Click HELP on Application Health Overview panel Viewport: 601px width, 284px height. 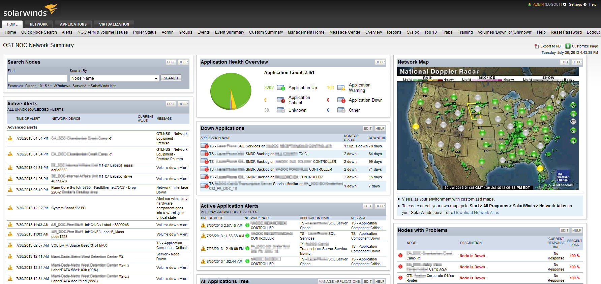pyautogui.click(x=380, y=62)
